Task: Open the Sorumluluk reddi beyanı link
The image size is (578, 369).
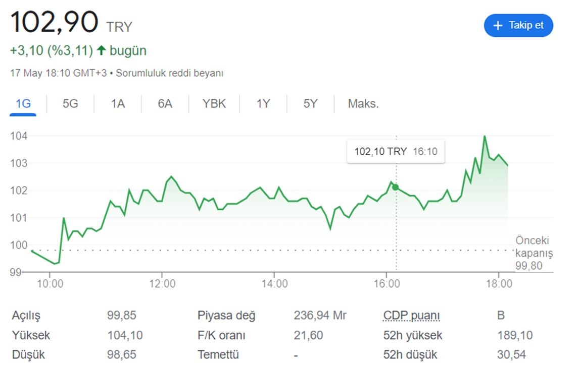Action: pos(170,73)
